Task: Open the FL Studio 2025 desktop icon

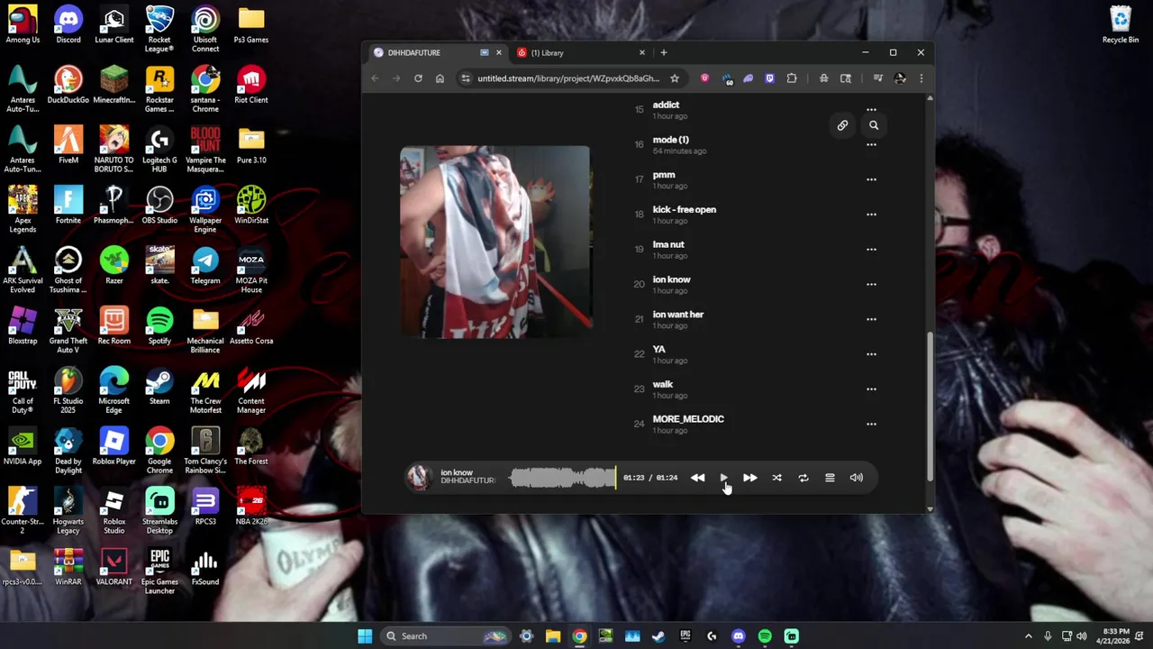Action: pyautogui.click(x=68, y=390)
